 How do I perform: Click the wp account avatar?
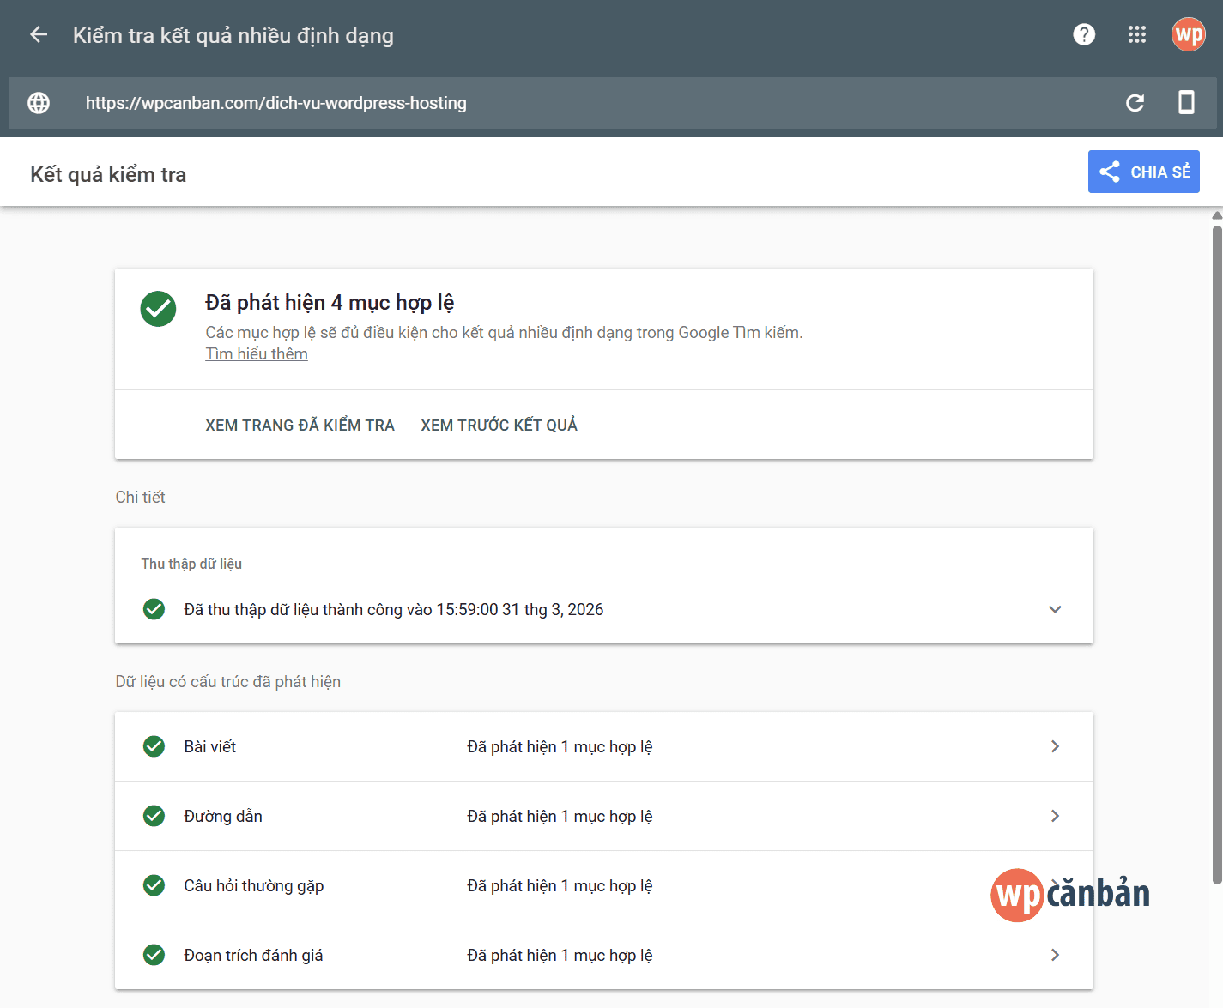coord(1188,34)
